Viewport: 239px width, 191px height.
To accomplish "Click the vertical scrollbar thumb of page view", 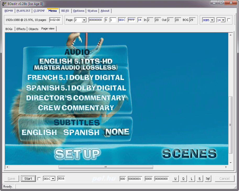I will coord(230,125).
